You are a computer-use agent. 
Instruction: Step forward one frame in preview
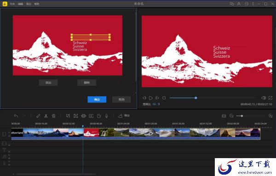point(157,98)
